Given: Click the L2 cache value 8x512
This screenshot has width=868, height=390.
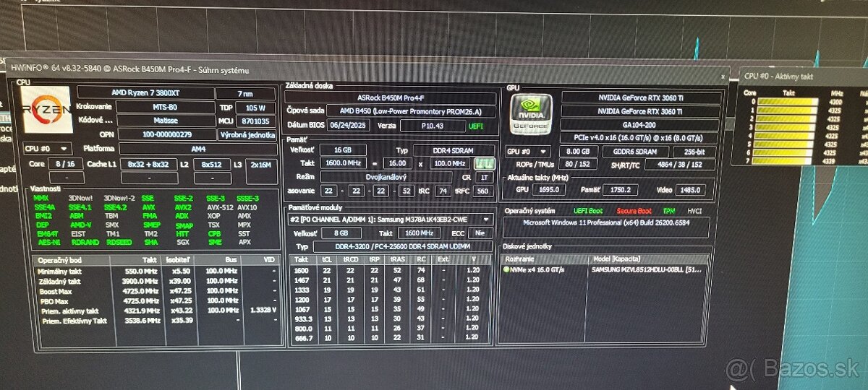Looking at the screenshot, I should (211, 164).
